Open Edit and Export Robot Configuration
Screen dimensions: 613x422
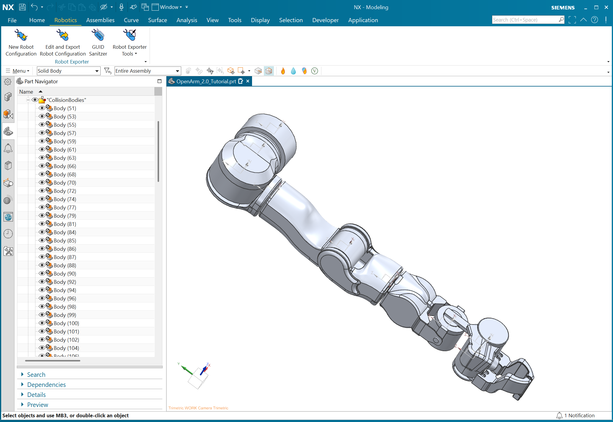pos(63,43)
